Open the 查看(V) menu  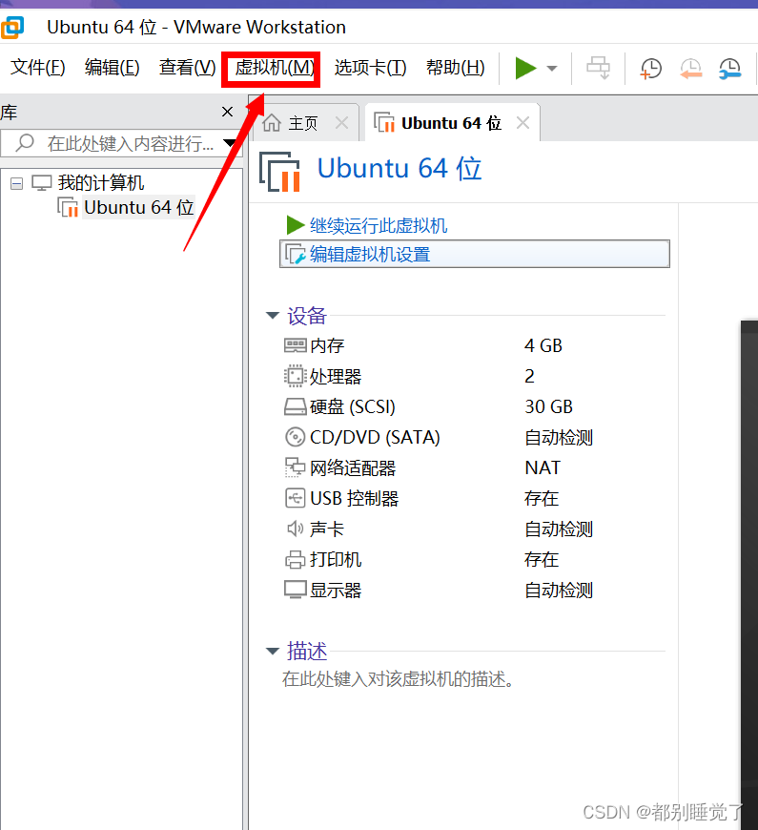187,68
